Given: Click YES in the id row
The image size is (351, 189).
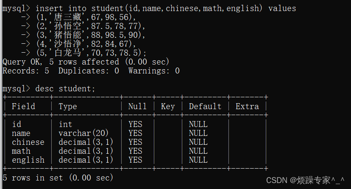Looking at the screenshot, I should (x=135, y=124).
